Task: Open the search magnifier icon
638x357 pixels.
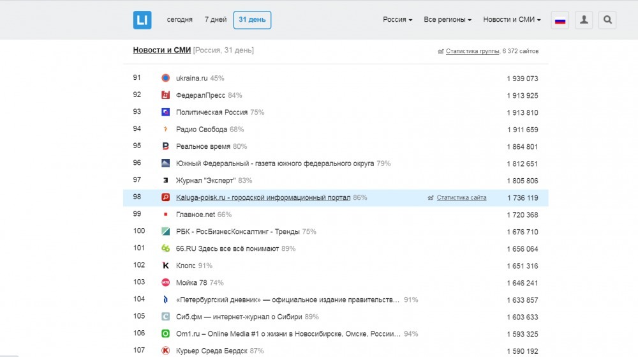Action: point(607,20)
